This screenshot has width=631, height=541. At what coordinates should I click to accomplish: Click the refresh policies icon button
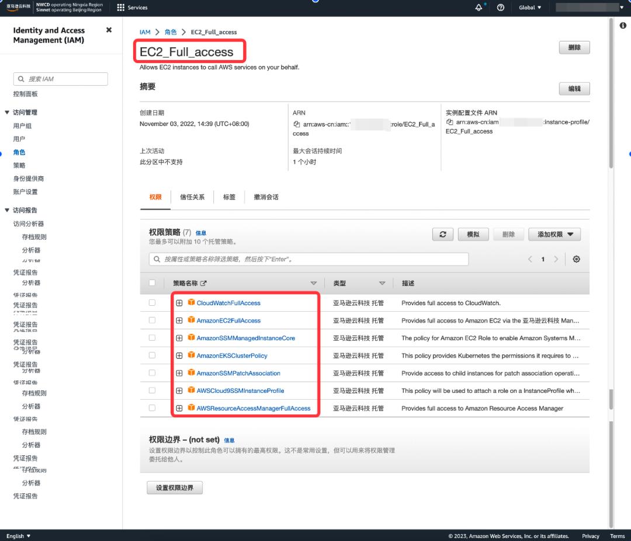[442, 234]
